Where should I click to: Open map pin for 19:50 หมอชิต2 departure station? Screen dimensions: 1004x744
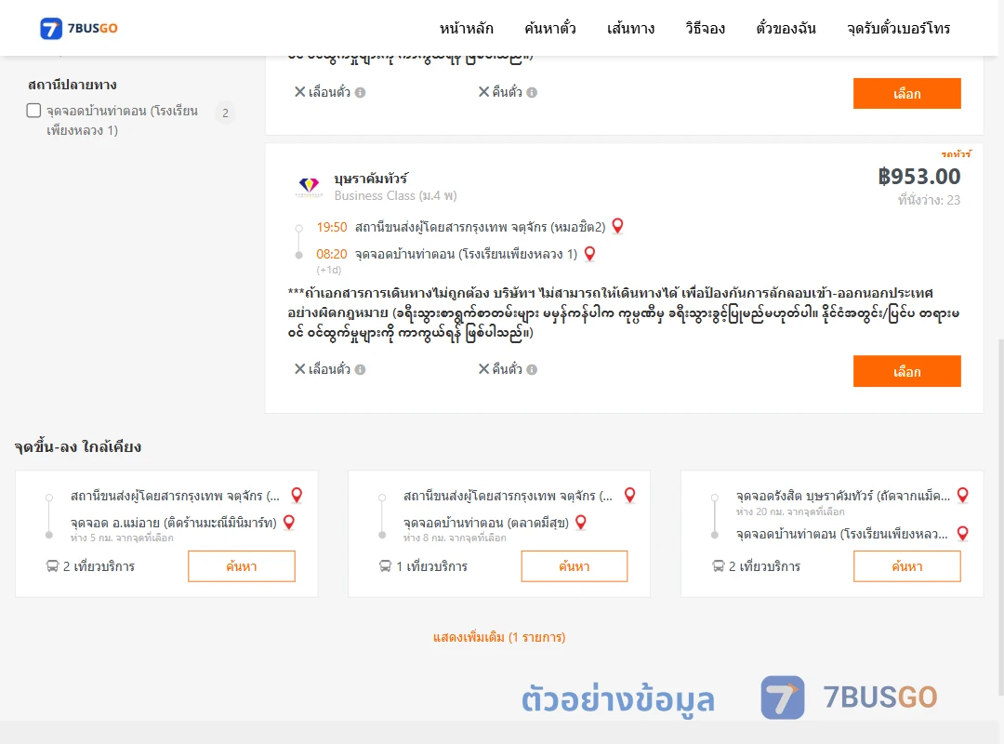coord(618,226)
